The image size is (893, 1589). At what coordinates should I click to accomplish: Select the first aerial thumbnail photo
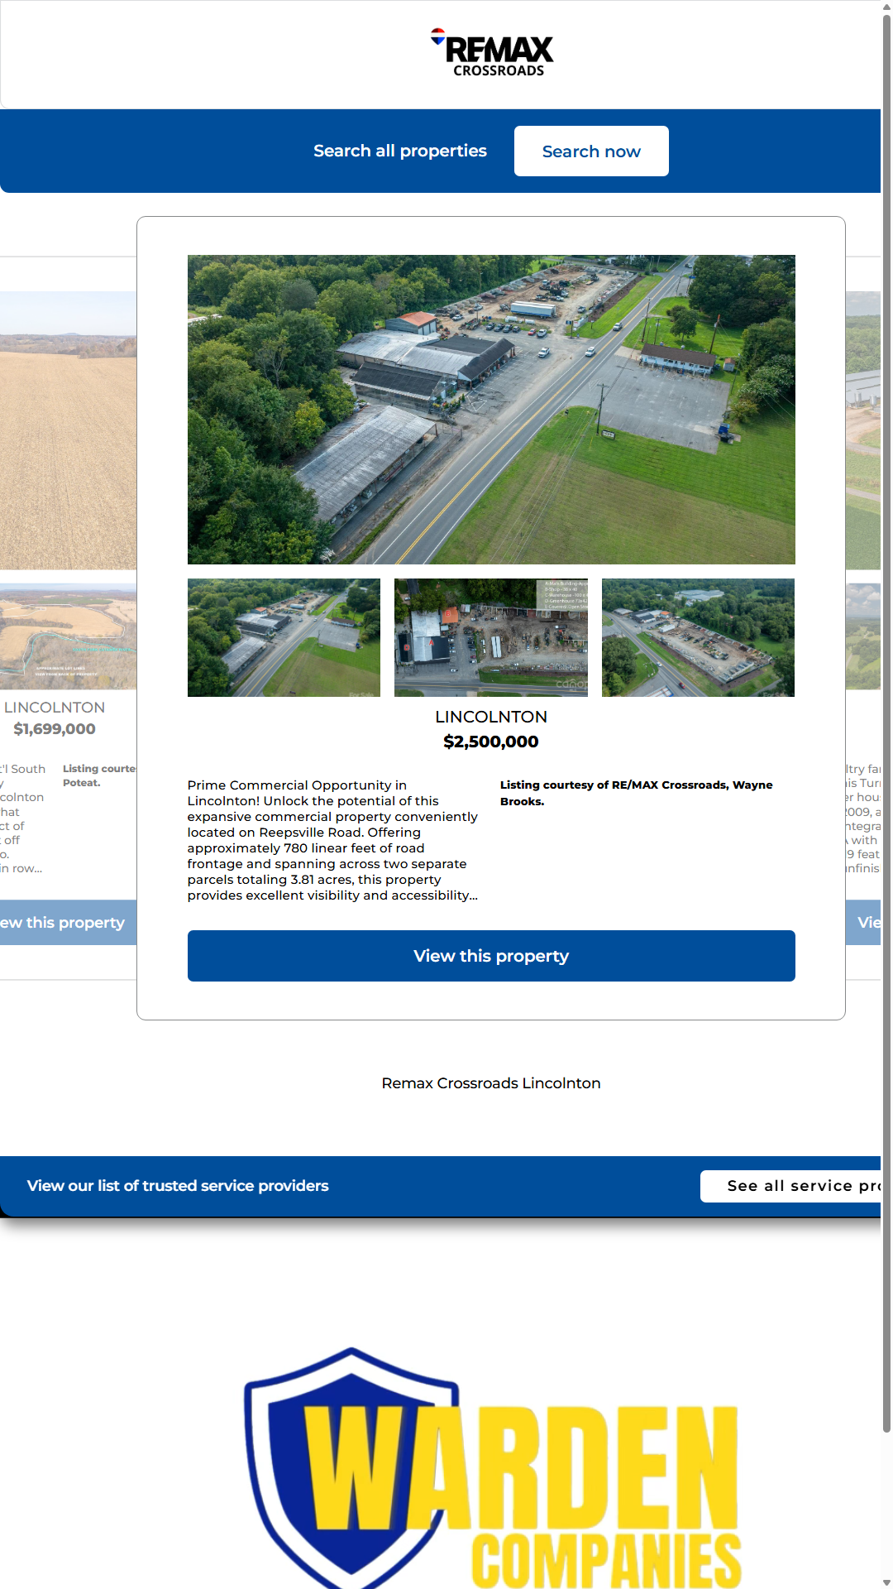pos(284,637)
